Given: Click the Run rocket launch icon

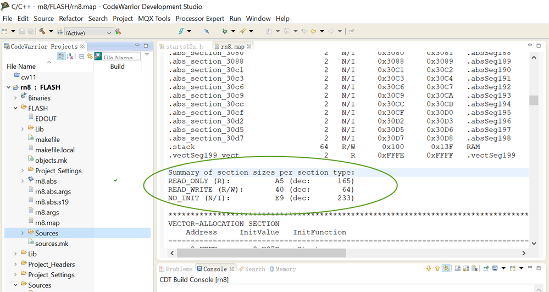Looking at the screenshot, I should click(x=242, y=31).
